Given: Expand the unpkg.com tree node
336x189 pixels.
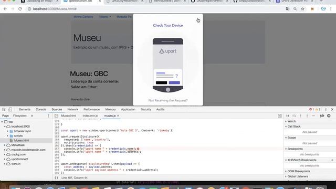Looking at the screenshot, I should (5, 154).
